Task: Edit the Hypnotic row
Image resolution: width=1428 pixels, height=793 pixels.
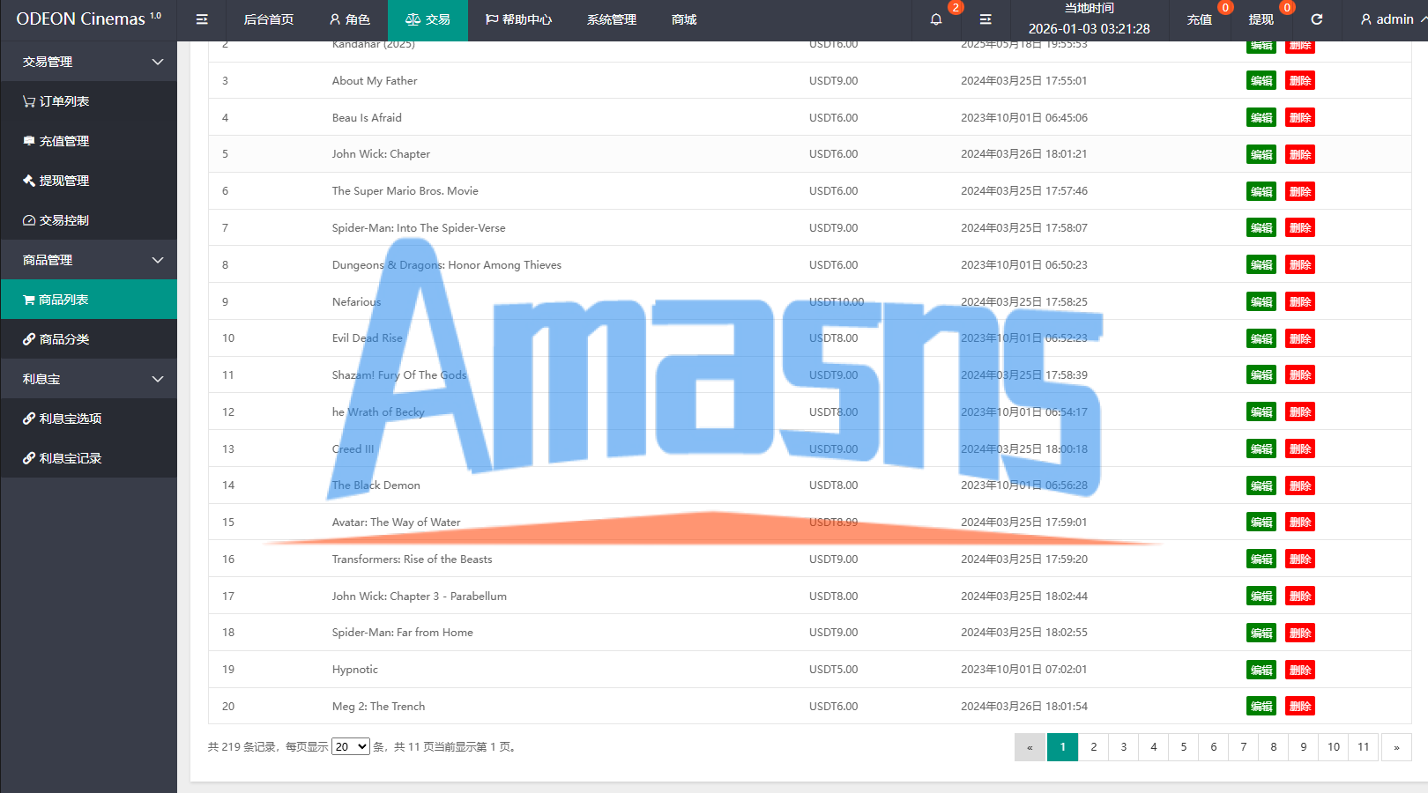Action: [1261, 670]
